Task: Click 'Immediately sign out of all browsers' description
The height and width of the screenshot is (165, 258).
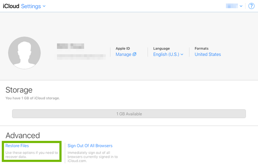Action: click(x=92, y=157)
